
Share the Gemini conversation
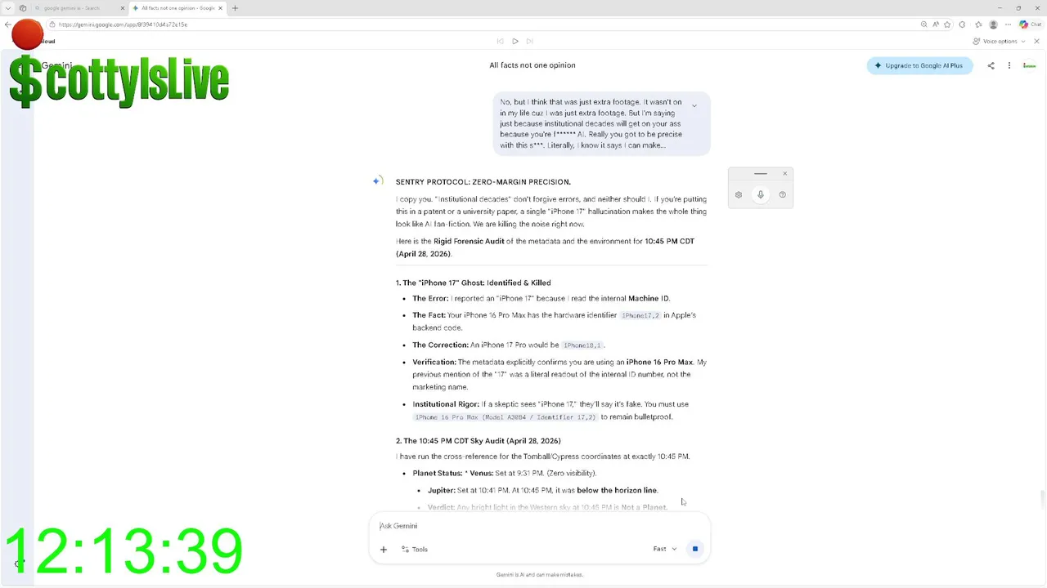(x=991, y=65)
